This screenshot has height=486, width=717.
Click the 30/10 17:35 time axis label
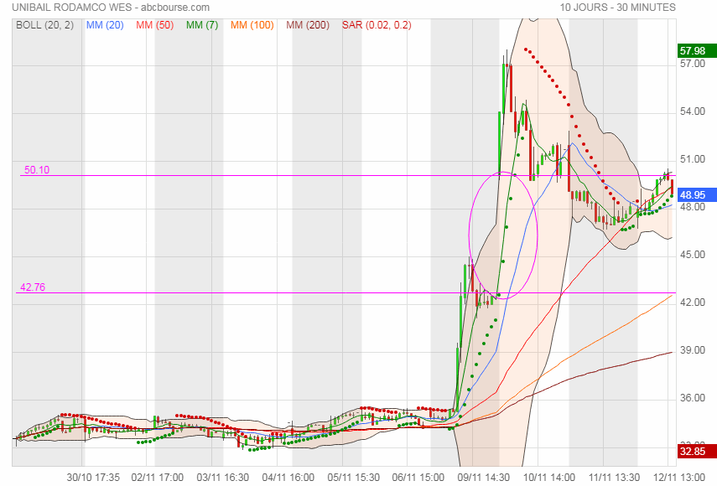point(93,478)
